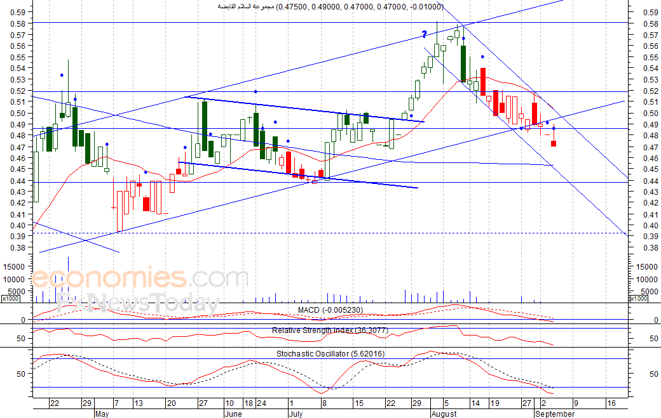
Task: Click 0.39 on the right price axis
Action: 651,237
